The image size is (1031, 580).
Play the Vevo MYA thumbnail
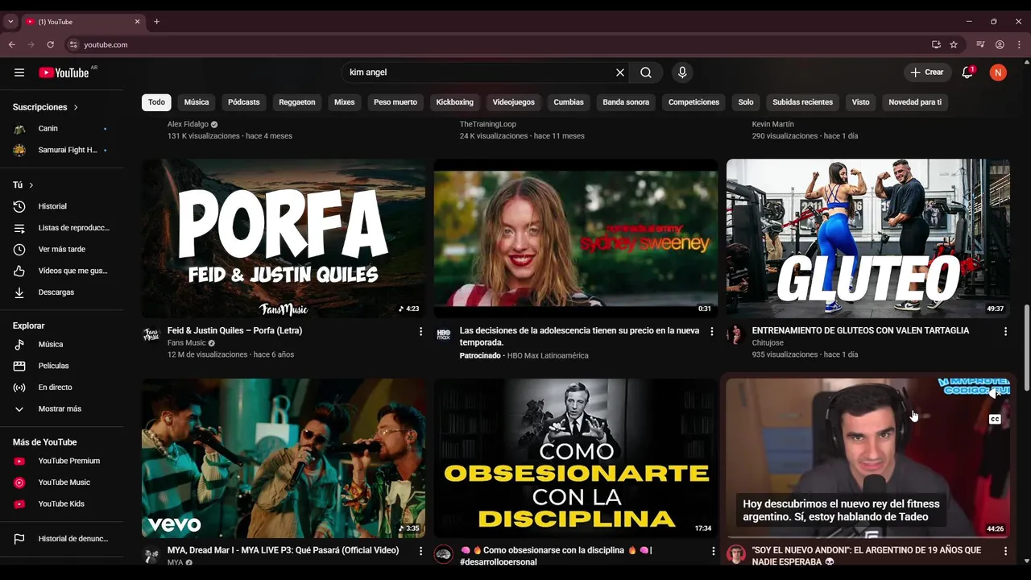tap(284, 458)
